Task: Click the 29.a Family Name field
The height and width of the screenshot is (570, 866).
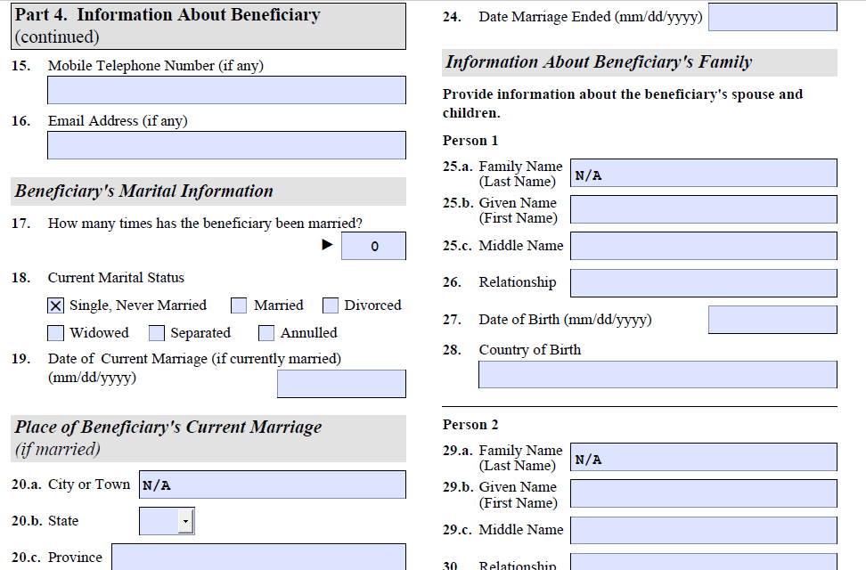Action: click(x=704, y=457)
